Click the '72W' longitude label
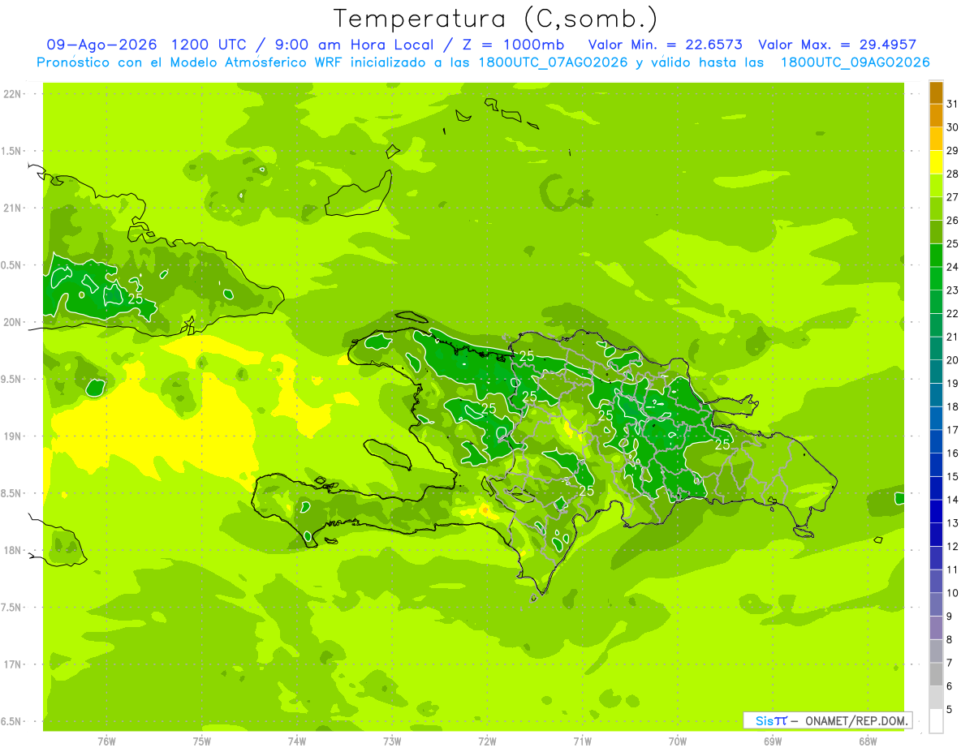The image size is (974, 752). click(487, 741)
